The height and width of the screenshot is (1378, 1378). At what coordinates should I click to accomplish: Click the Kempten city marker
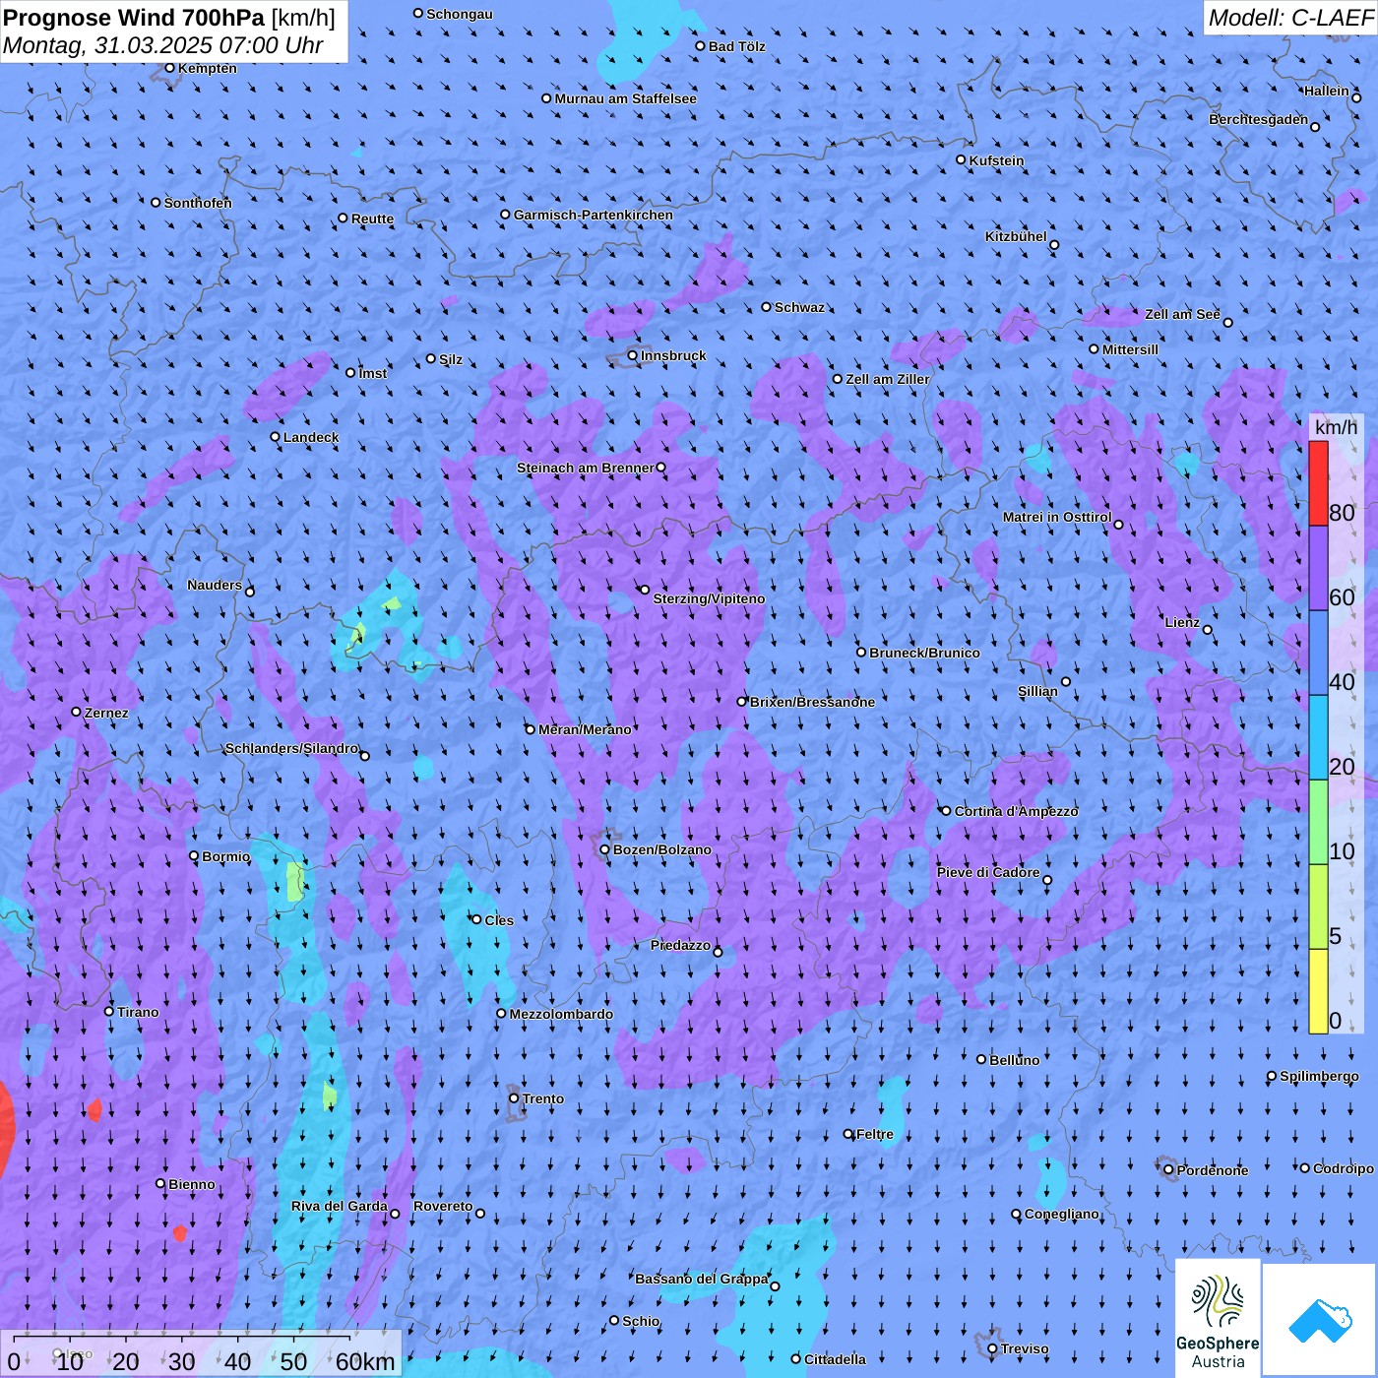click(x=170, y=68)
